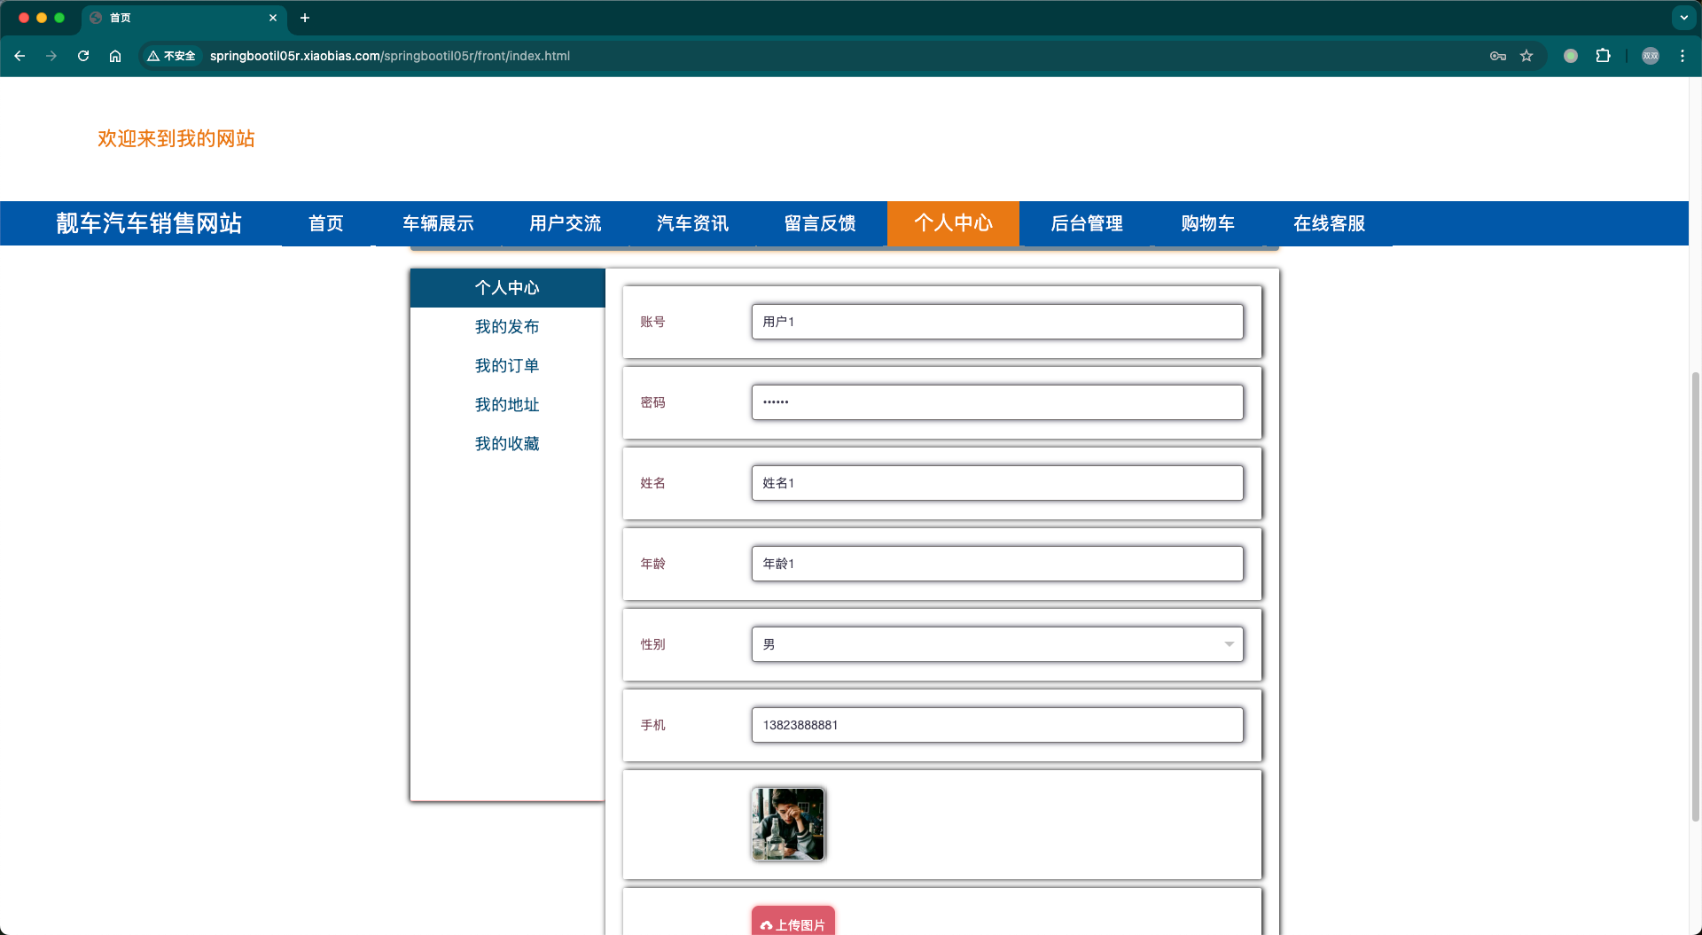1702x935 pixels.
Task: Click the 上传图片 upload button
Action: pyautogui.click(x=793, y=922)
